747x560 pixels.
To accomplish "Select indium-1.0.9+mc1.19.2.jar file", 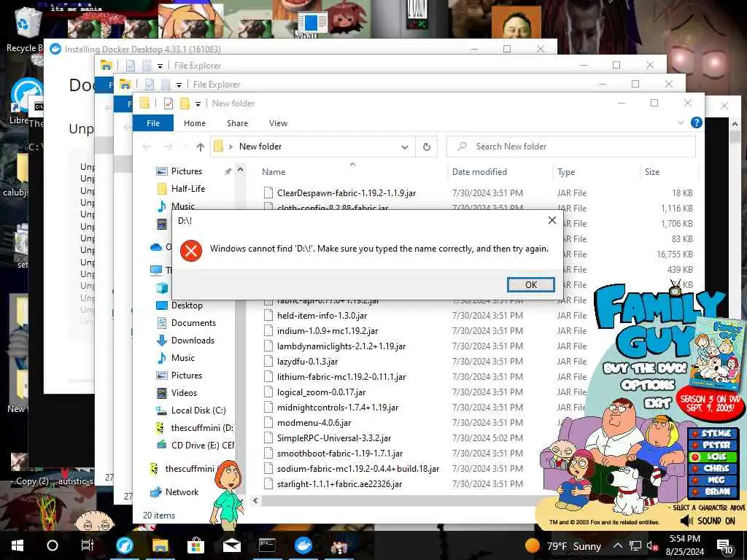I will coord(328,330).
